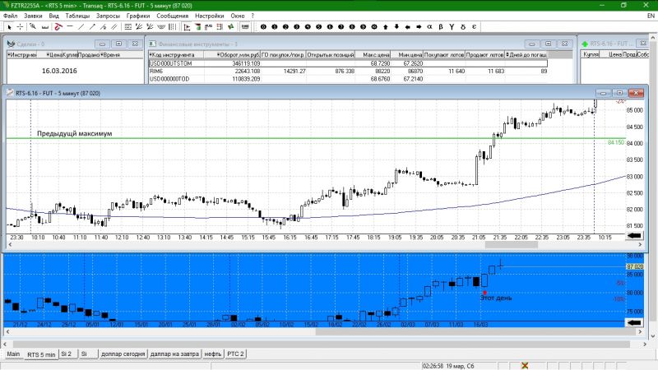The width and height of the screenshot is (658, 370).
Task: Open the даллар на завтра tab
Action: [174, 354]
